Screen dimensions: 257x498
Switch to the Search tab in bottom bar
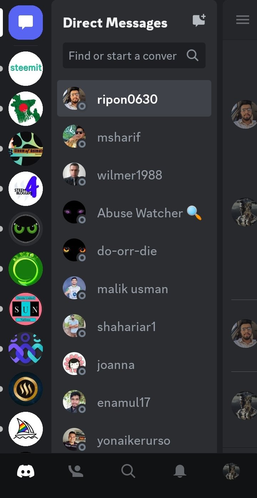click(x=128, y=471)
